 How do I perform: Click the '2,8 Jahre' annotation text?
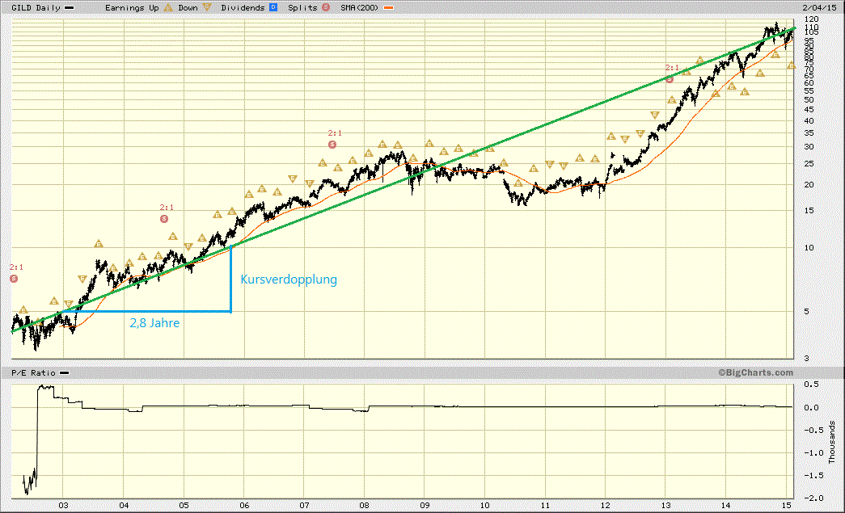coord(154,323)
